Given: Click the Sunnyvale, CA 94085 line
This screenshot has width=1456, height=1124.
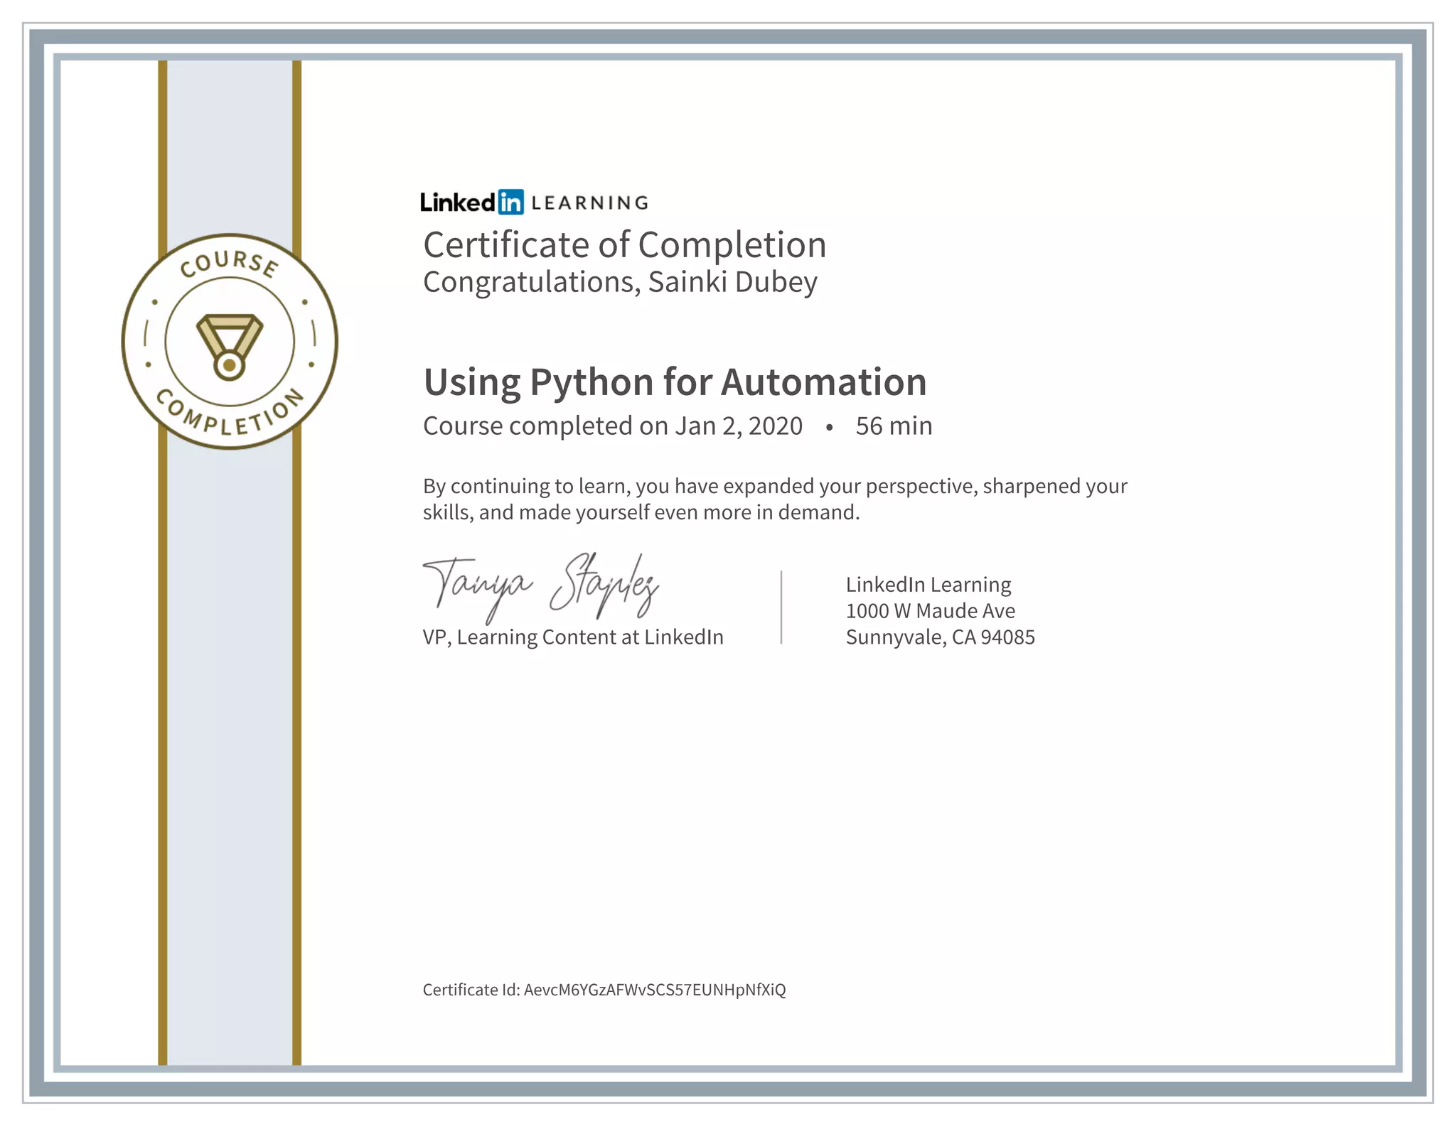Looking at the screenshot, I should click(940, 637).
